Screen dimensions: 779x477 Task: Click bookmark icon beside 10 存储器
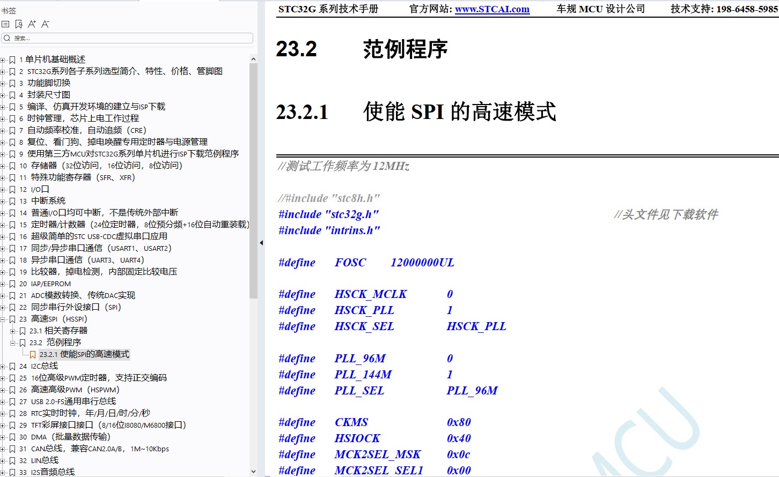pyautogui.click(x=12, y=166)
